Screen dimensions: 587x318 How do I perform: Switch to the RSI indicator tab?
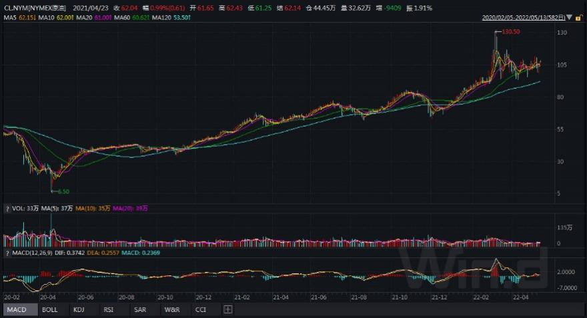pos(109,310)
